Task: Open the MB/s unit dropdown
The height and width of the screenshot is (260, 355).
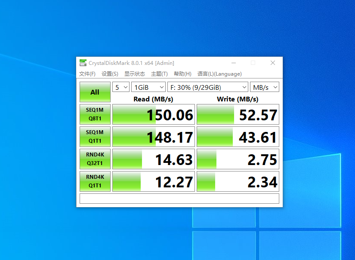Action: [x=265, y=87]
